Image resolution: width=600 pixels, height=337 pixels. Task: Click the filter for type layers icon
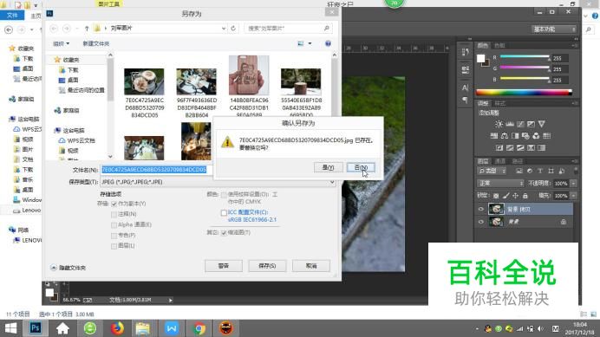pyautogui.click(x=540, y=171)
